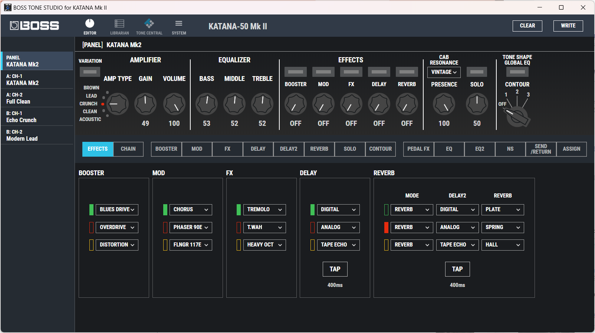Screen dimensions: 595x333
Task: Click the Reverb section Tap button
Action: click(457, 269)
